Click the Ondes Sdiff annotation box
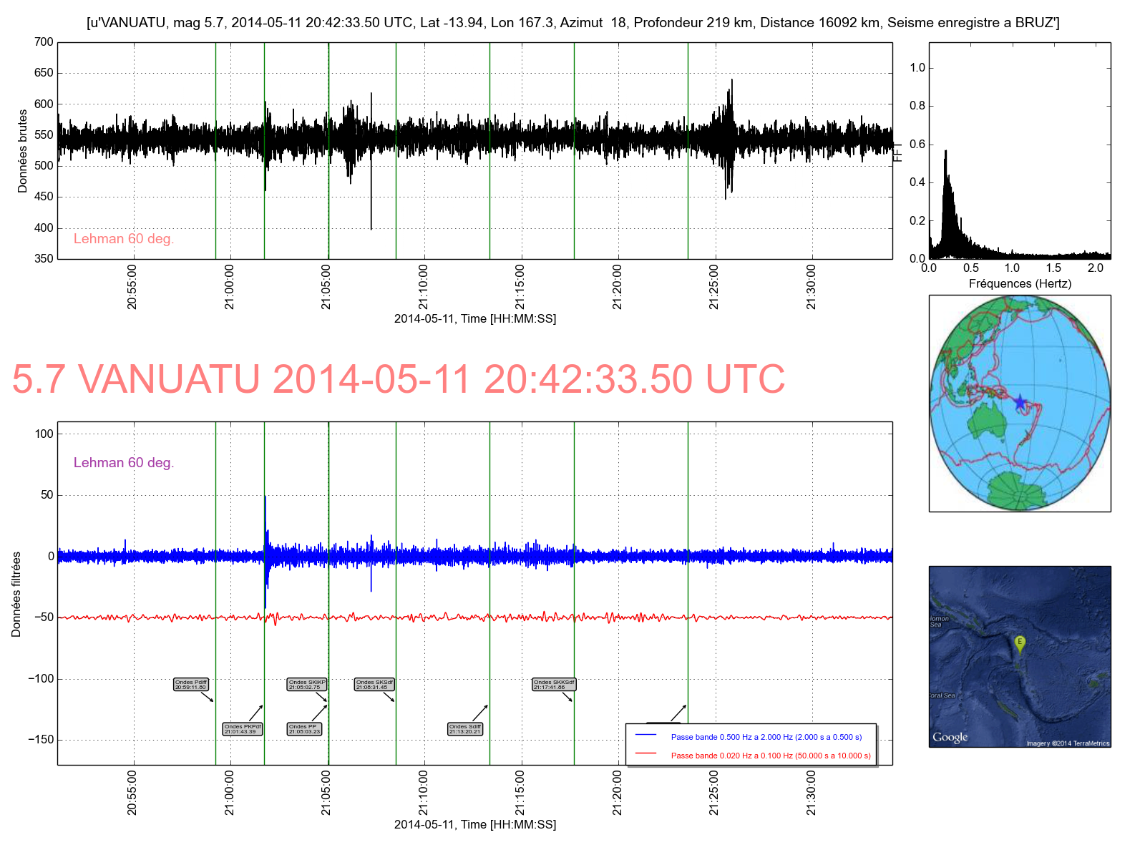 coord(465,729)
